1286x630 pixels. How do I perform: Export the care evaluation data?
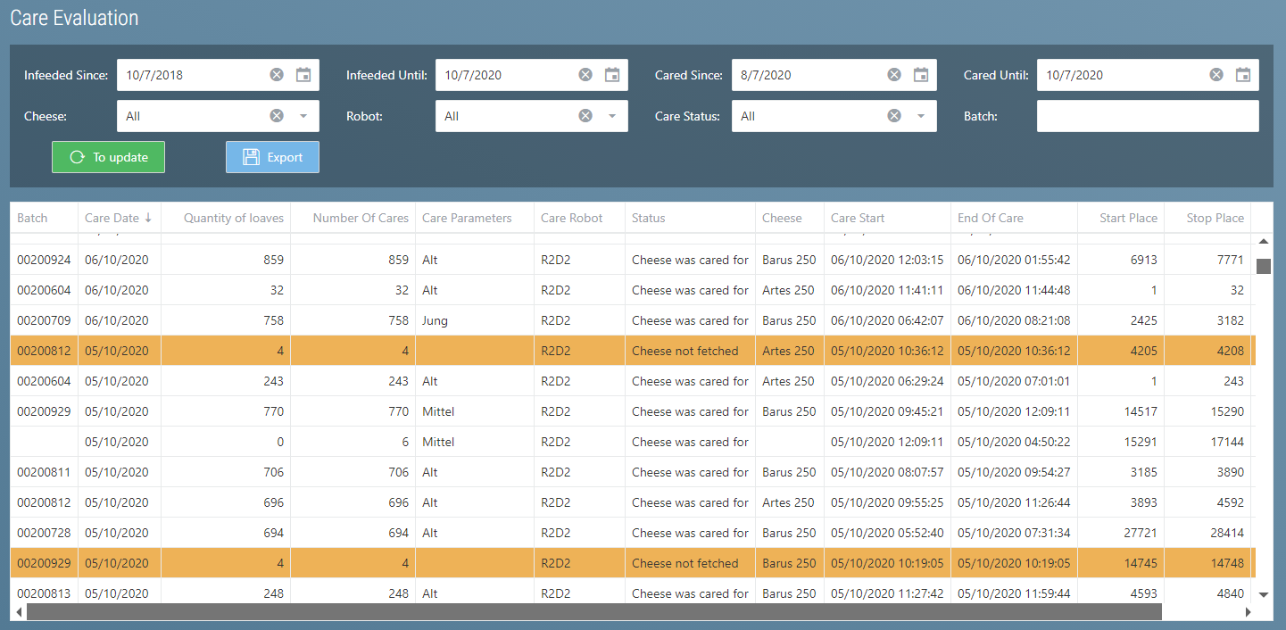point(272,157)
